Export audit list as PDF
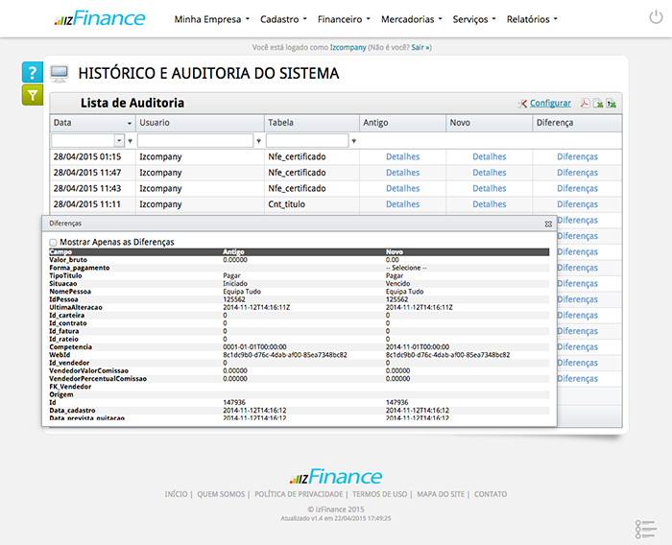This screenshot has width=672, height=545. click(x=585, y=104)
